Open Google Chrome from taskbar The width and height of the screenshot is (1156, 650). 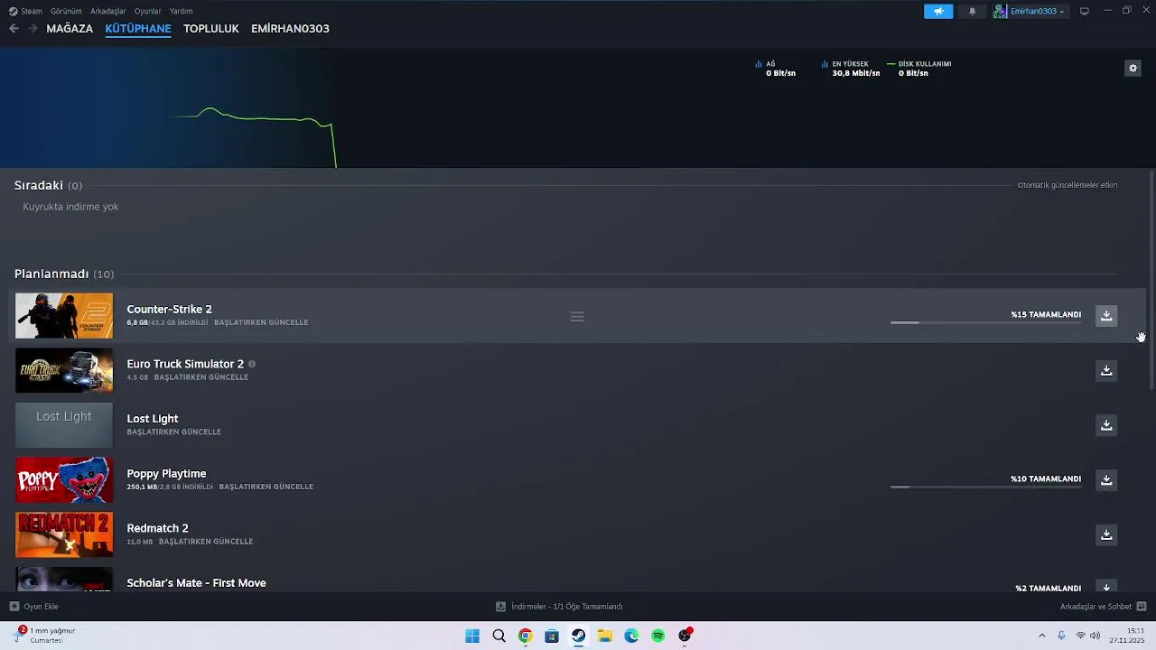point(525,636)
